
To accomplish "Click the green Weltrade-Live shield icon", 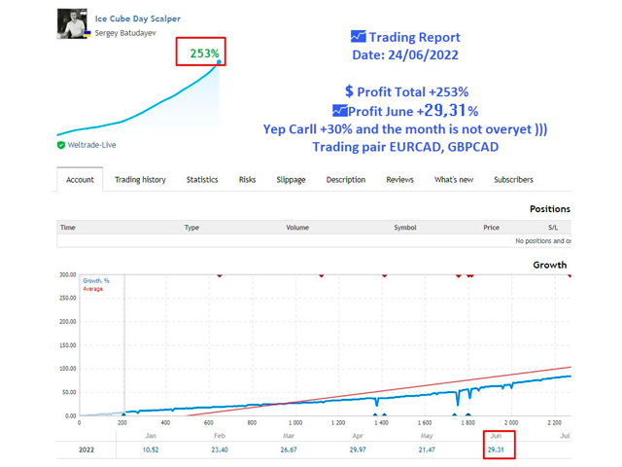I will [61, 145].
